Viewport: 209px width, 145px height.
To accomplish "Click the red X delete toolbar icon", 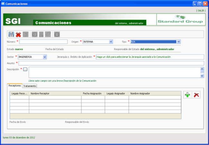I will [x=18, y=34].
